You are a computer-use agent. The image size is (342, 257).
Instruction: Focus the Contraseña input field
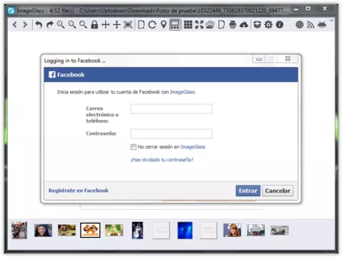coord(171,133)
